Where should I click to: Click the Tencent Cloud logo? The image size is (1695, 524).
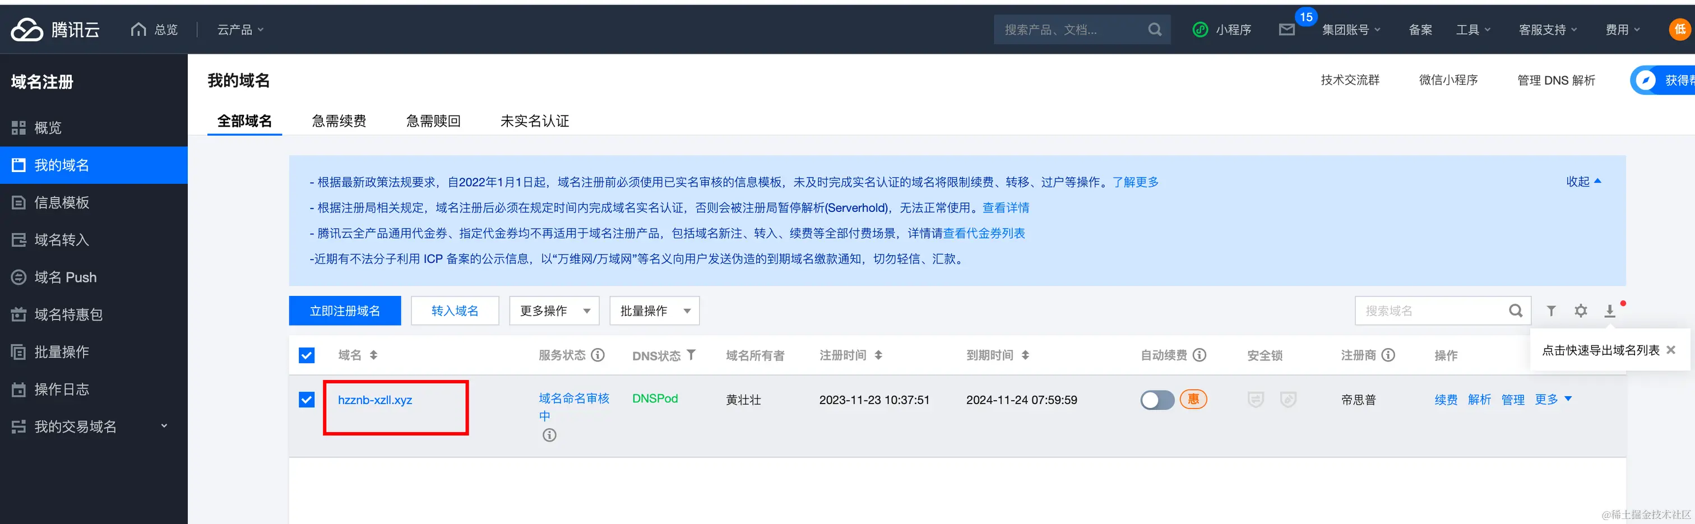click(x=55, y=30)
